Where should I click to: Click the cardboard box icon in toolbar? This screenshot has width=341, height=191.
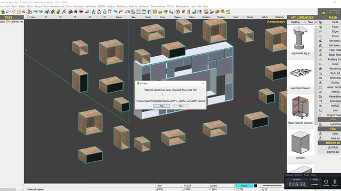tap(160, 12)
